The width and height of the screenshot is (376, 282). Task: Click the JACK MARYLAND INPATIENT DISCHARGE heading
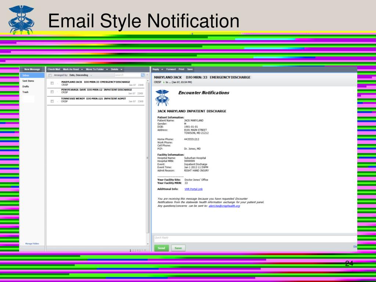pyautogui.click(x=192, y=111)
